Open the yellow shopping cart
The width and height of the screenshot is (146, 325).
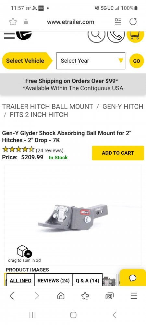point(135,36)
